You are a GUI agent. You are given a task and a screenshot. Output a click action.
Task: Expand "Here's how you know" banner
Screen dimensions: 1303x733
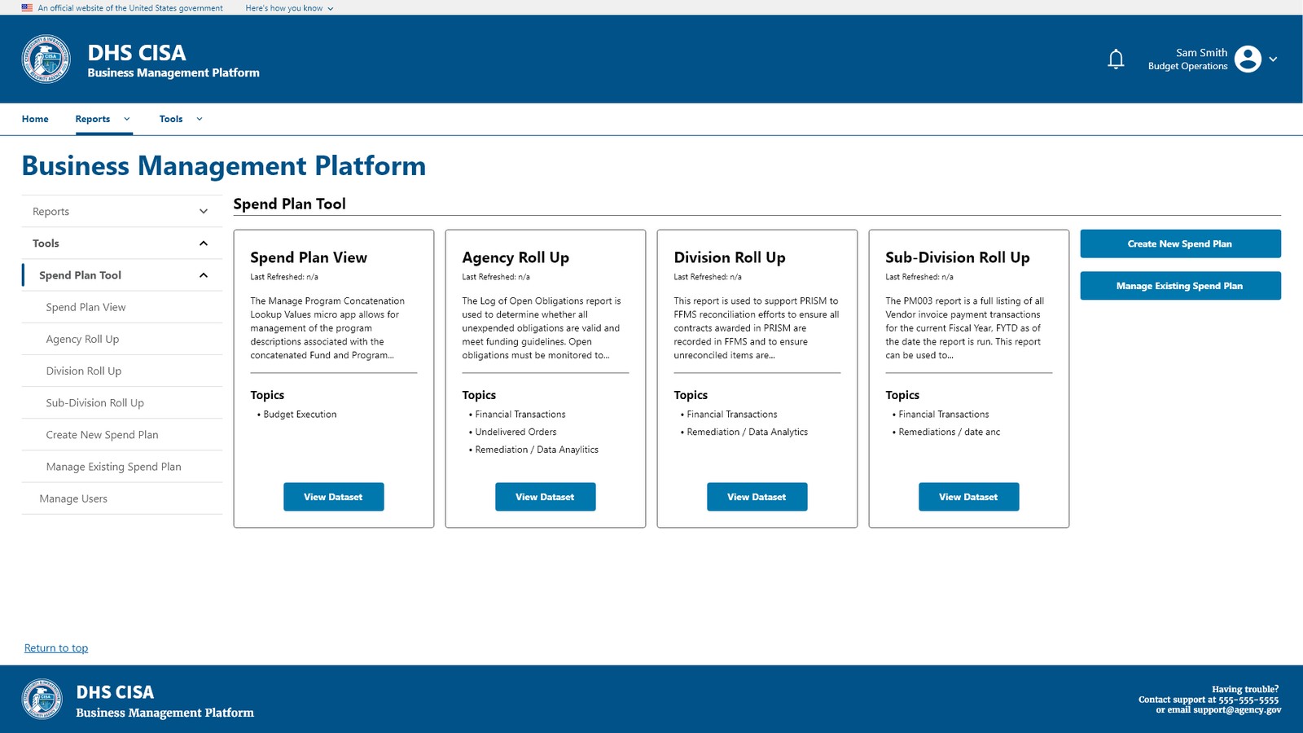click(x=289, y=8)
